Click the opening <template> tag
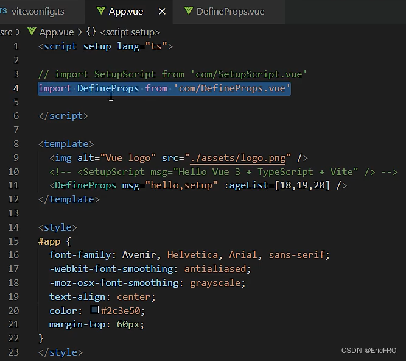The height and width of the screenshot is (361, 406). [66, 144]
